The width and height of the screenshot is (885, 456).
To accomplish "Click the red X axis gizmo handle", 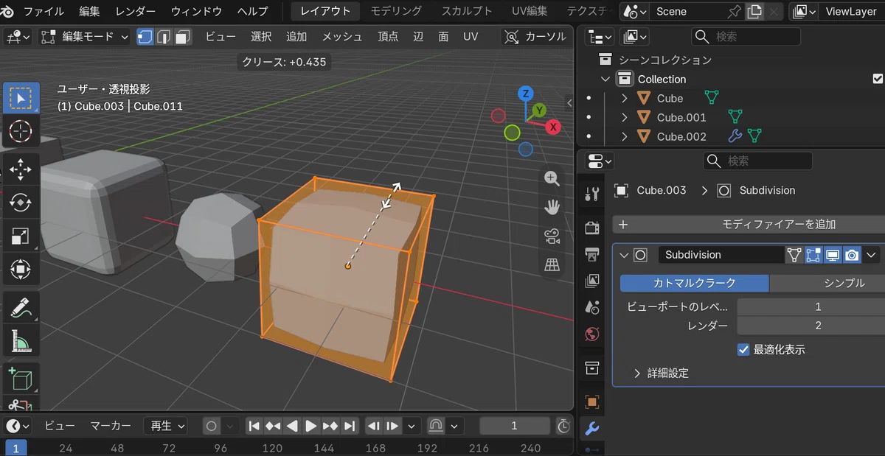I will click(553, 127).
